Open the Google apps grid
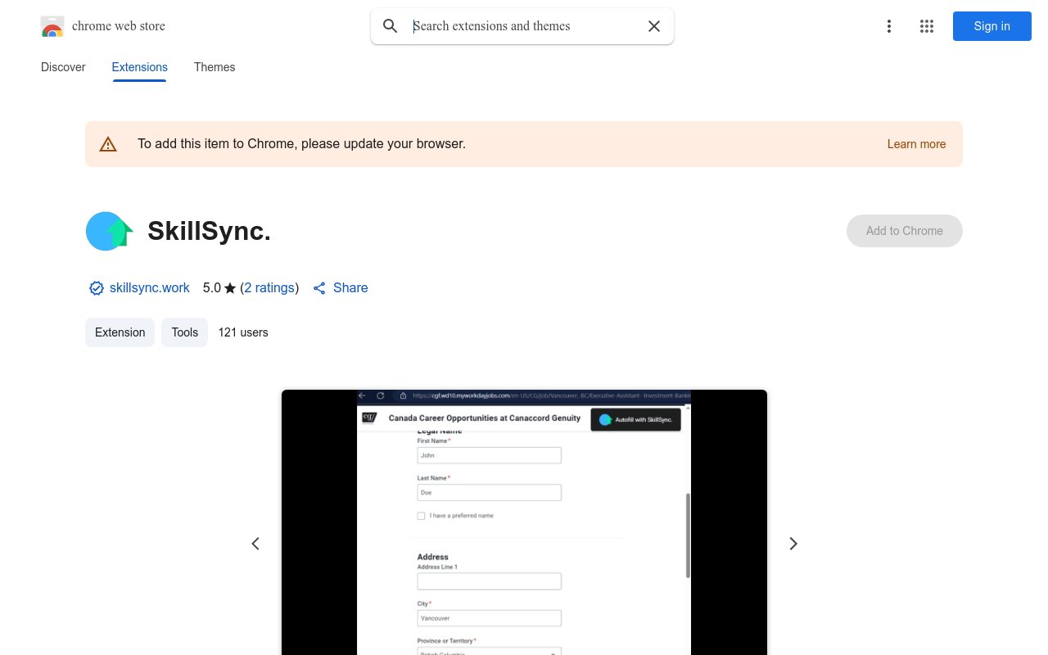1048x655 pixels. [927, 26]
